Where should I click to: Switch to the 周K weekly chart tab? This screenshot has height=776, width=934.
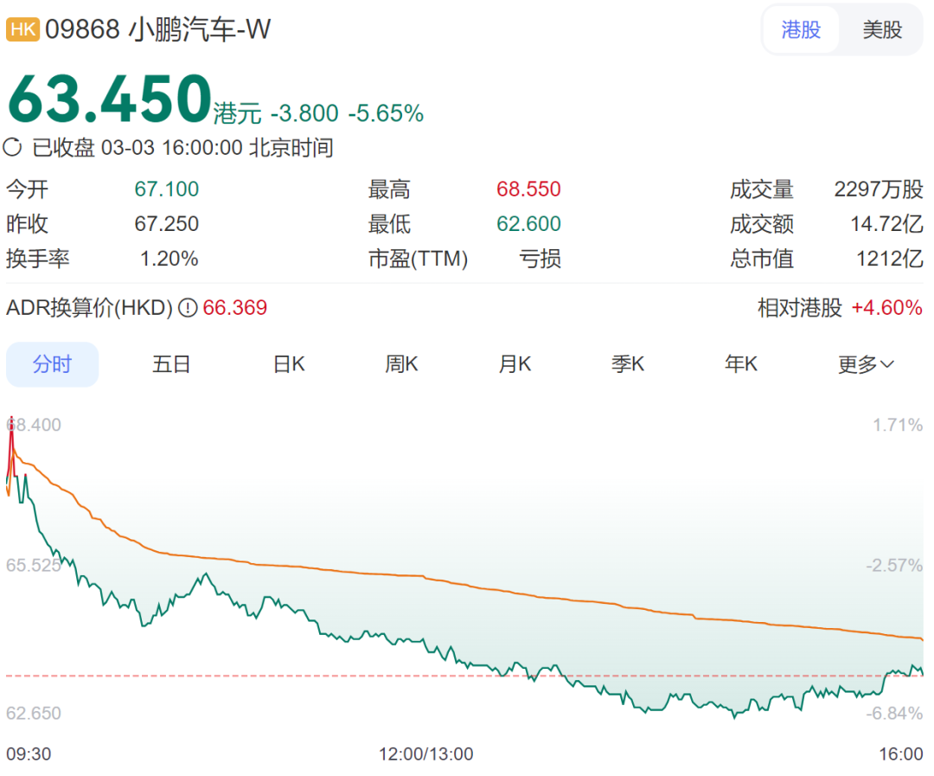[401, 364]
